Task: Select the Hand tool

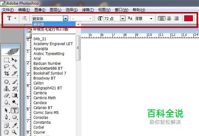Action: coord(6,132)
